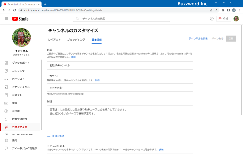Click フィードバックを送信 feedback icon
Viewport: 243px width, 154px height.
pos(6,148)
